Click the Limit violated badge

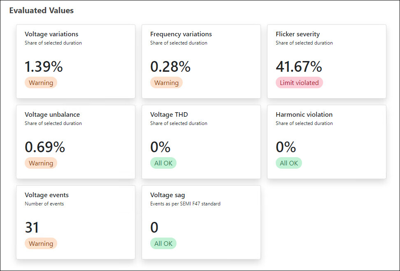tap(299, 82)
